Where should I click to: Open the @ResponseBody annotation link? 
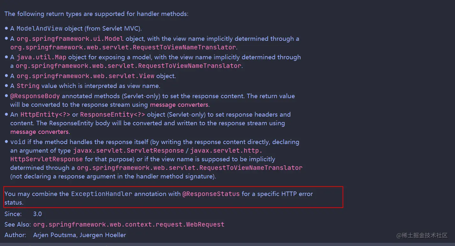point(35,96)
